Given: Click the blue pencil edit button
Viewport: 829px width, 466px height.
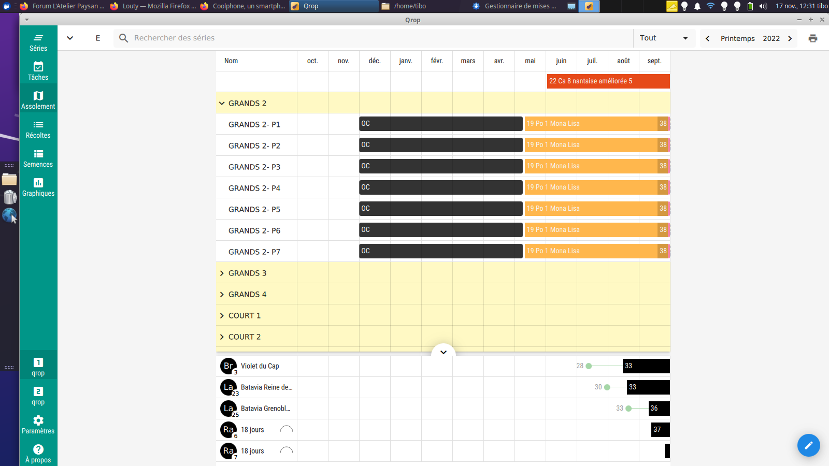Looking at the screenshot, I should click(808, 445).
